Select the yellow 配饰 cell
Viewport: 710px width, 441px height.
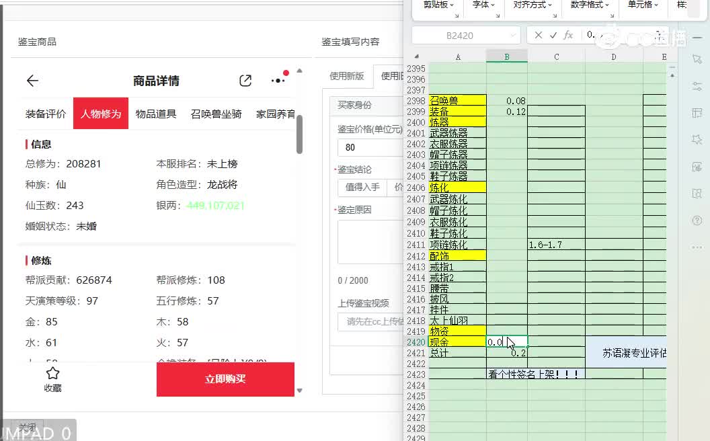tap(458, 256)
